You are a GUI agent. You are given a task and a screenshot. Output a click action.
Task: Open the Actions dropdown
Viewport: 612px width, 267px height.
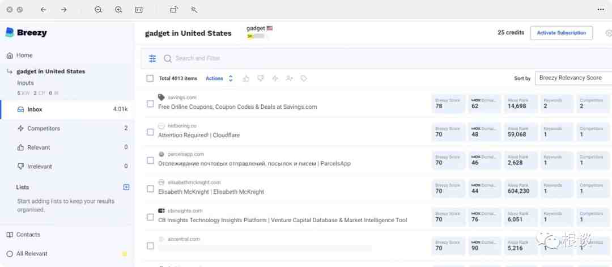tap(219, 78)
